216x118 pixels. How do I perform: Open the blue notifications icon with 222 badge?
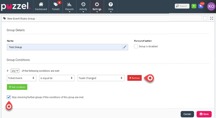201,6
